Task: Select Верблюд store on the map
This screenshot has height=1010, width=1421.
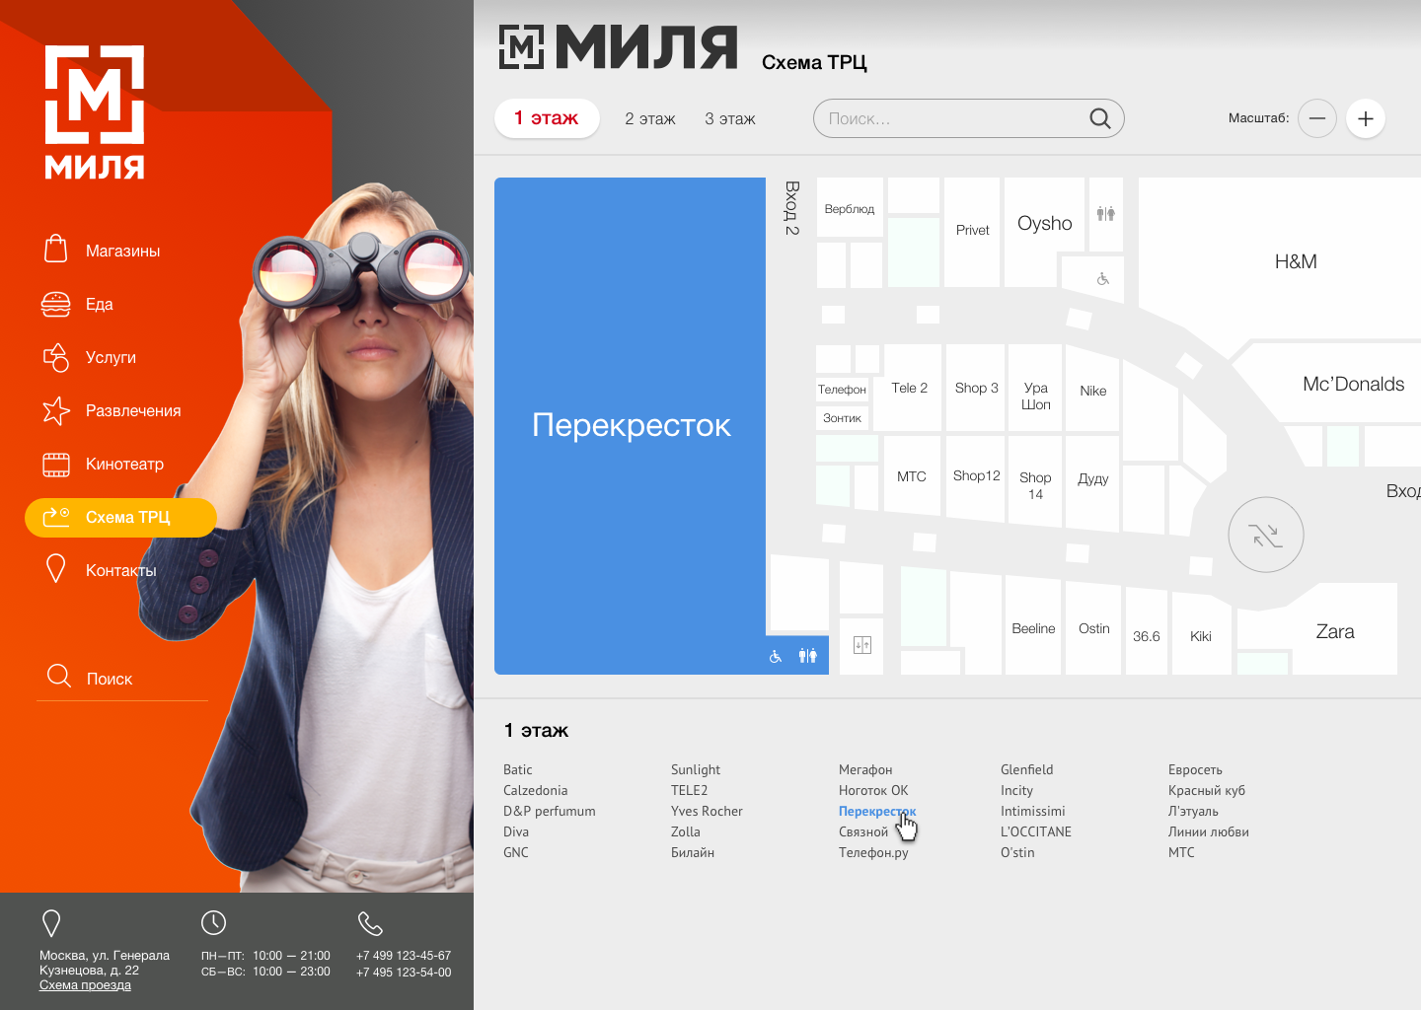Action: [x=849, y=208]
